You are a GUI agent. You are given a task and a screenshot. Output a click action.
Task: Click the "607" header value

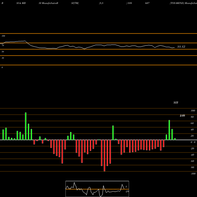[x=147, y=3]
